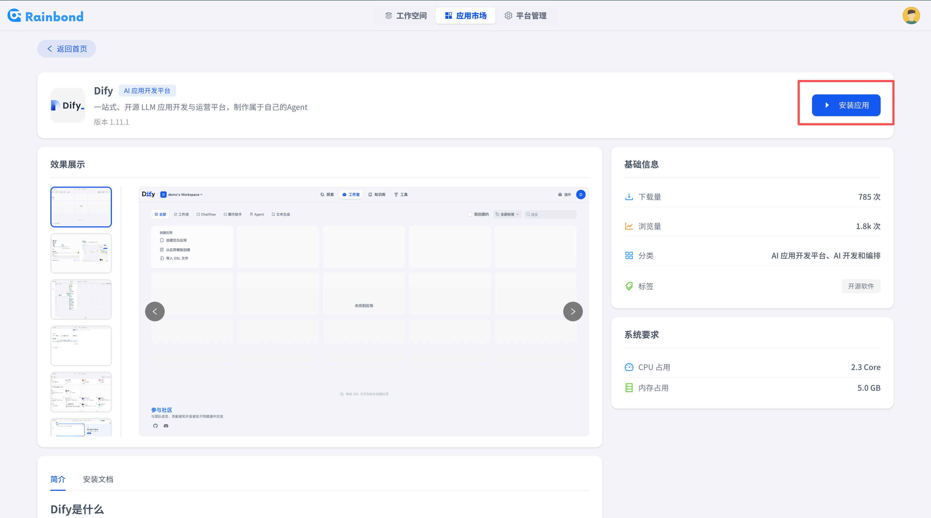Select the sixth screenshot thumbnail

pyautogui.click(x=81, y=427)
